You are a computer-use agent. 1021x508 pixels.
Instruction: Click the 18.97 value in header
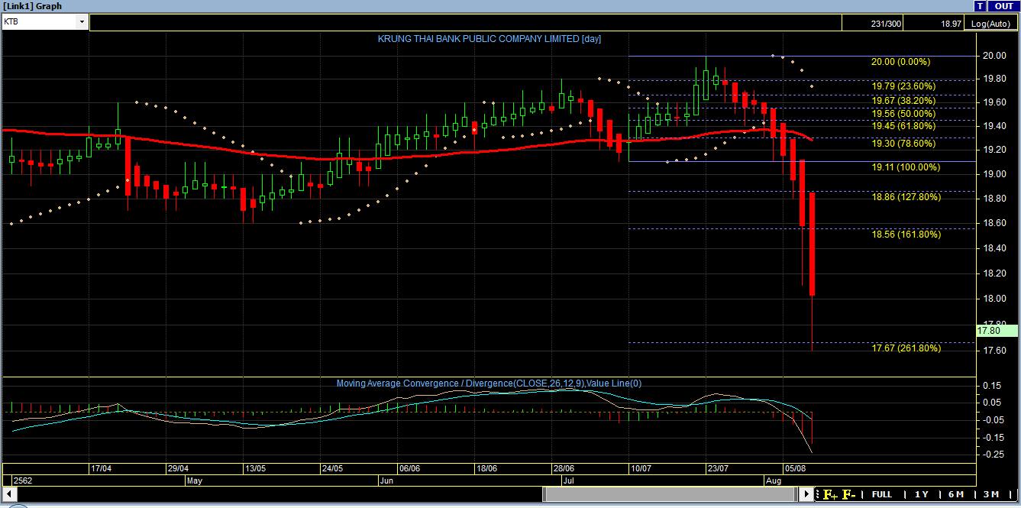point(951,24)
